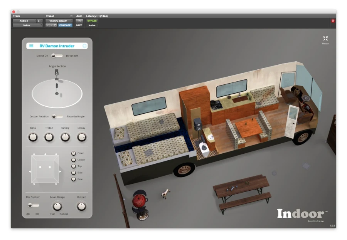Viewport: 347px width, 240px height.
Task: Click the right white dot in the speaker box
Action: [x=50, y=167]
